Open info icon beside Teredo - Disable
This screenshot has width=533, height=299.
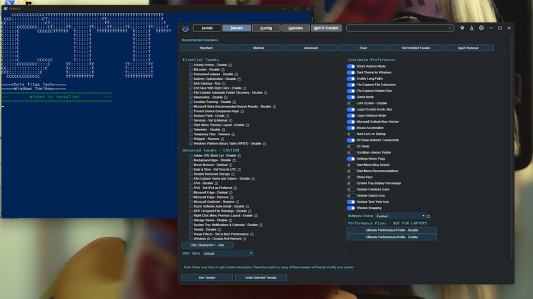(x=219, y=229)
